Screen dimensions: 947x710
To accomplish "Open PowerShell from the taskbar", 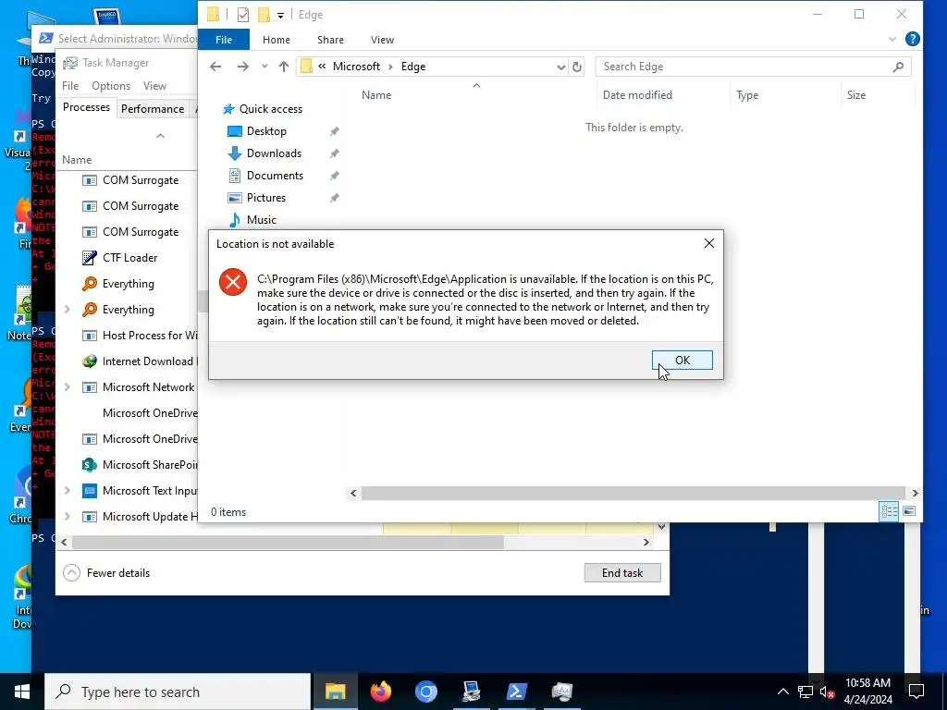I will [x=516, y=692].
